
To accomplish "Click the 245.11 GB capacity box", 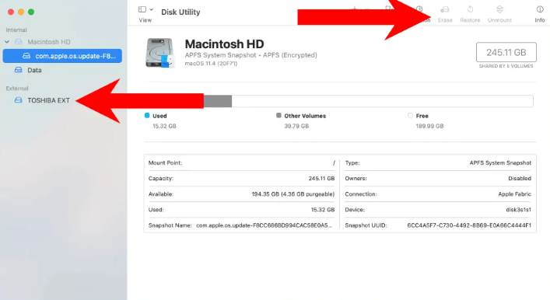I will point(506,52).
